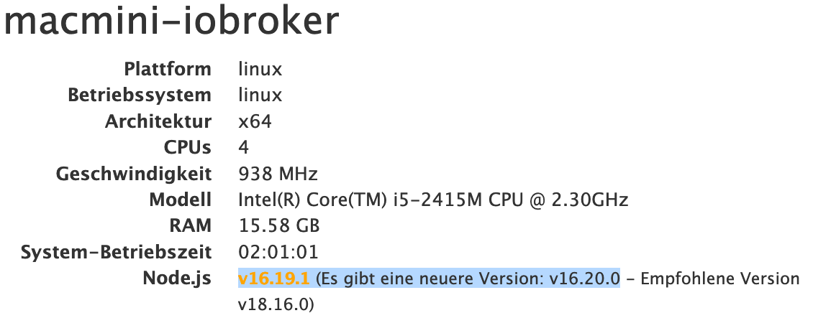
Task: Click the Modell label
Action: coord(180,200)
